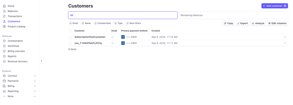Open Product catalog from the sidebar
Image resolution: width=293 pixels, height=105 pixels.
(17, 27)
